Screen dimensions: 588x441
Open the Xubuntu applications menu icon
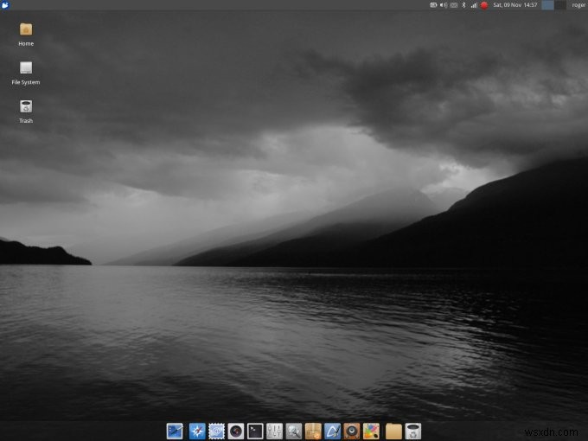[x=5, y=5]
